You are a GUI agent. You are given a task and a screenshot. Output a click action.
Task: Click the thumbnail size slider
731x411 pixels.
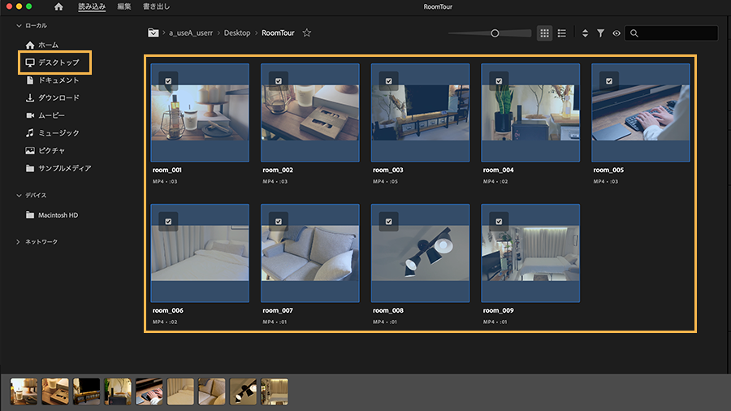coord(494,33)
